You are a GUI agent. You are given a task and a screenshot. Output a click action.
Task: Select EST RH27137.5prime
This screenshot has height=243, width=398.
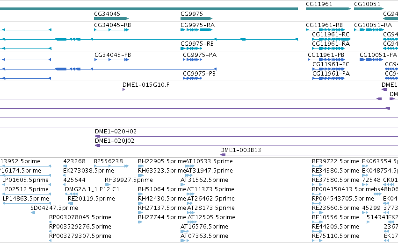162,208
